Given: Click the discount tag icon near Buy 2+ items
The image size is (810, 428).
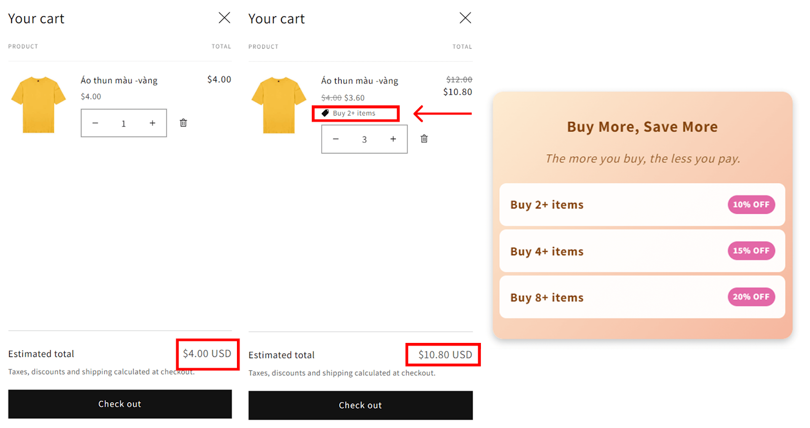Looking at the screenshot, I should coord(325,113).
